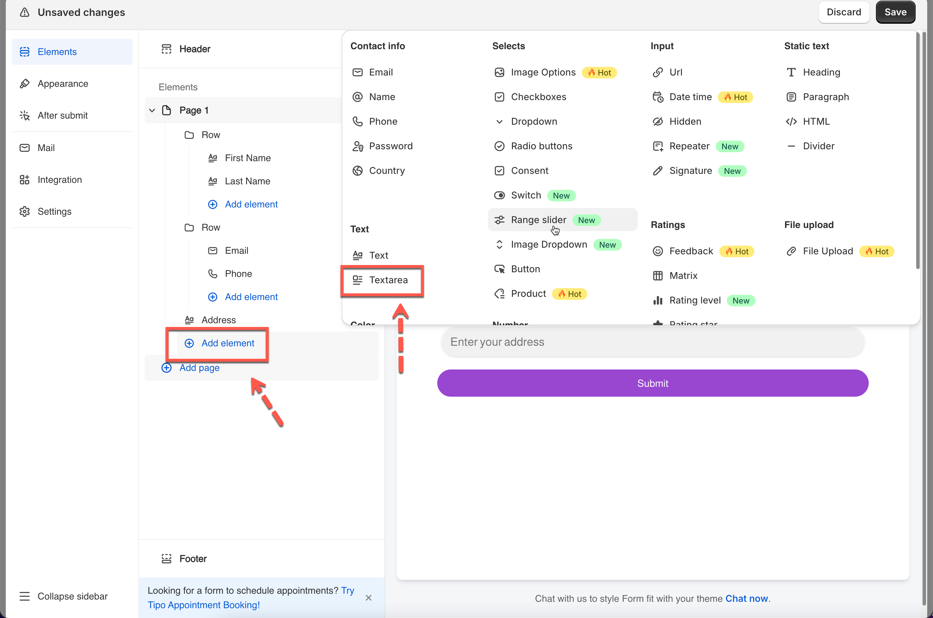Click the HTML code icon
This screenshot has height=618, width=933.
[x=791, y=122]
